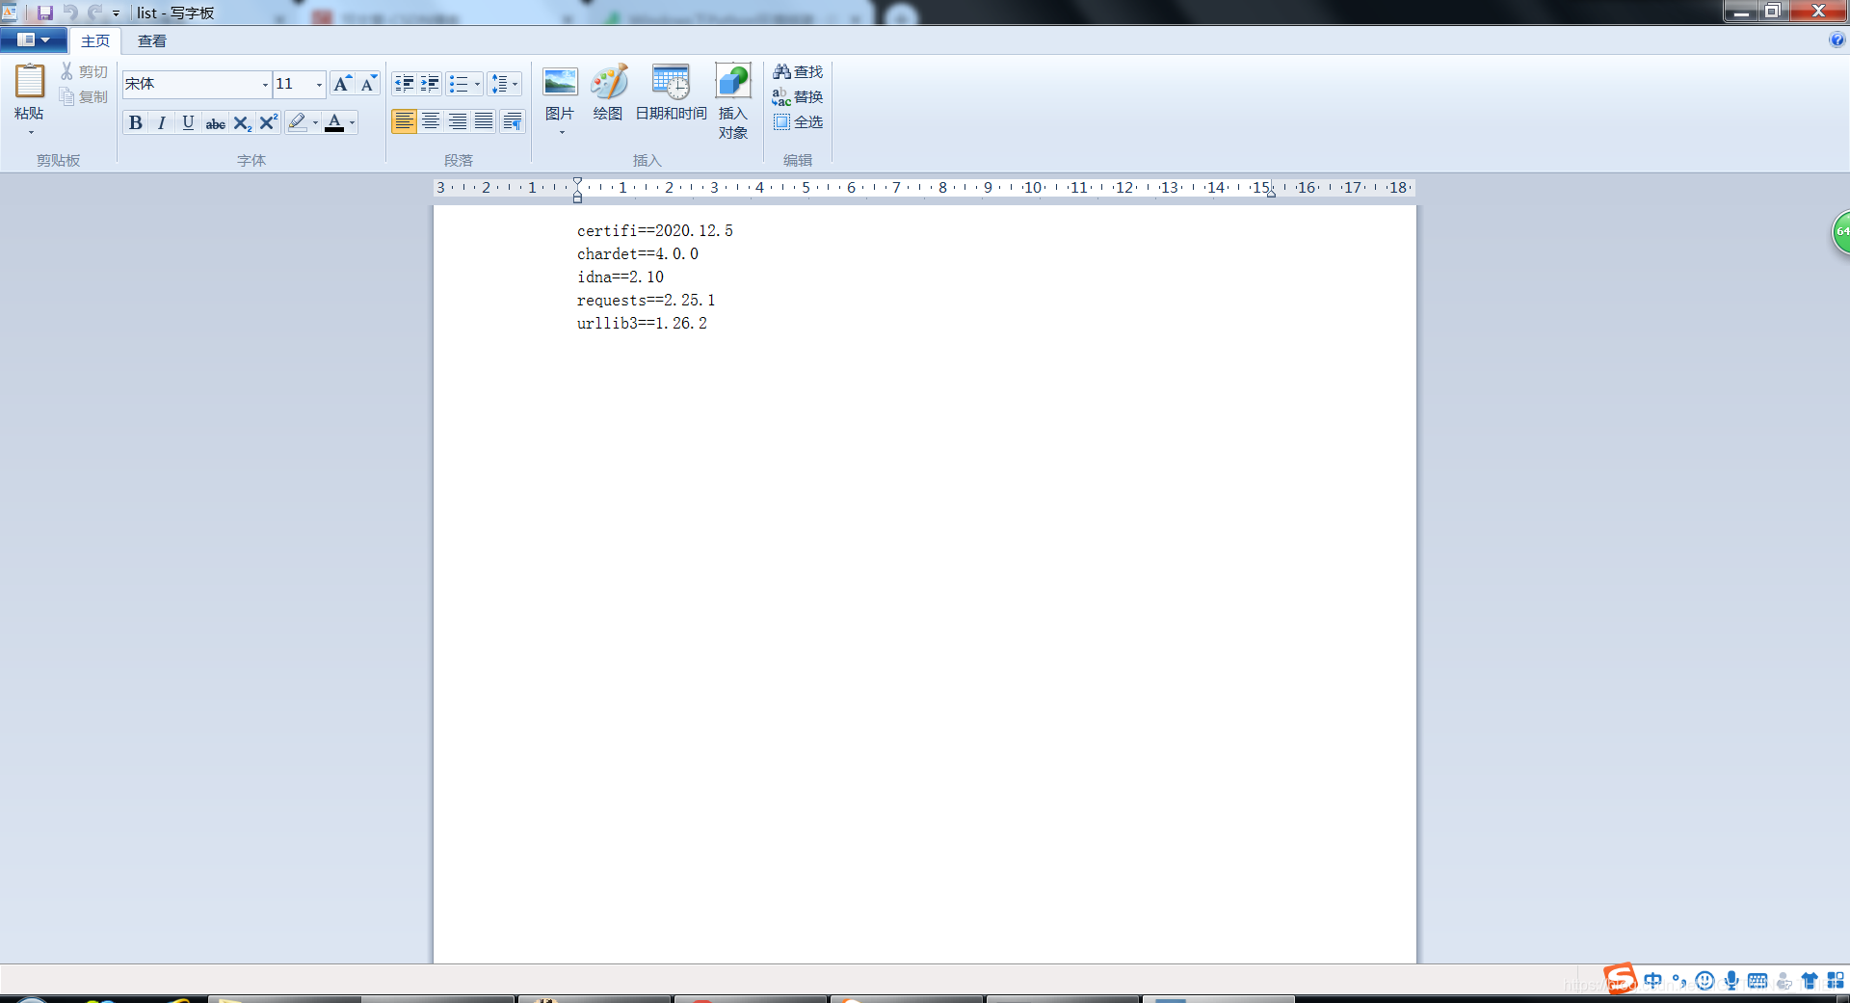Open the Paste options arrow
The image size is (1850, 1003).
(x=30, y=132)
